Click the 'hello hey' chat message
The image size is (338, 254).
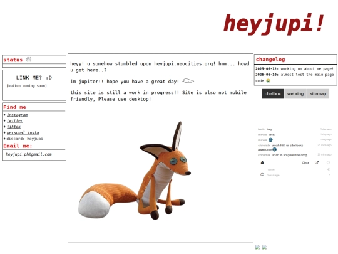point(265,129)
